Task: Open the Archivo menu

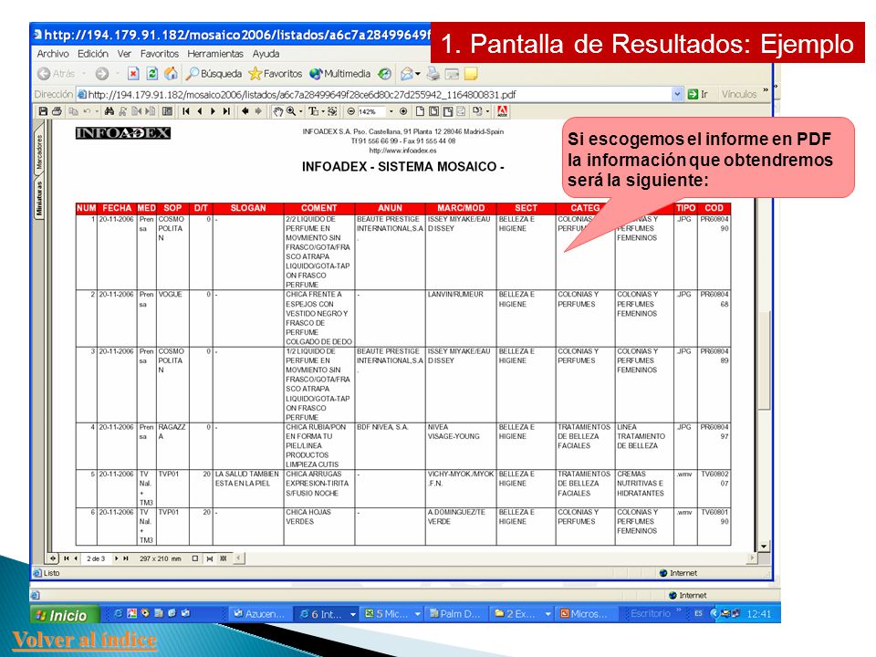Action: coord(53,54)
